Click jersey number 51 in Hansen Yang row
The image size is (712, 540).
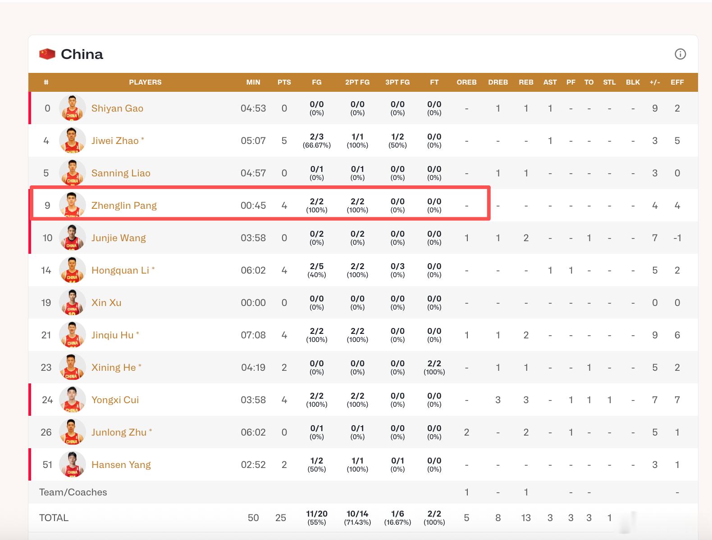pos(47,464)
